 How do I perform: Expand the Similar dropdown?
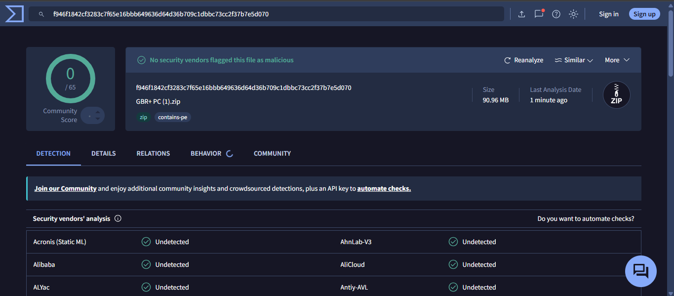(x=573, y=60)
